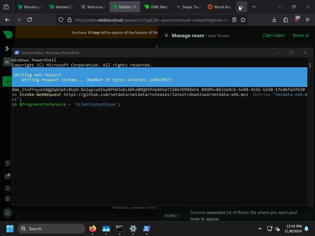
Task: Open Settings gear app in taskbar
Action: pyautogui.click(x=133, y=229)
